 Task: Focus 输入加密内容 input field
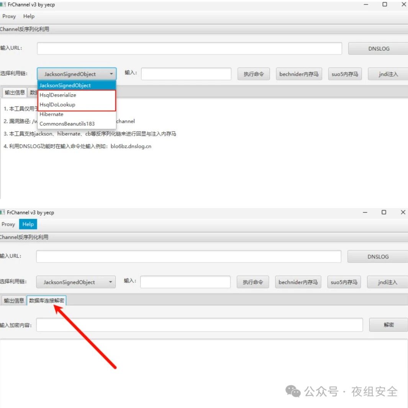200,325
